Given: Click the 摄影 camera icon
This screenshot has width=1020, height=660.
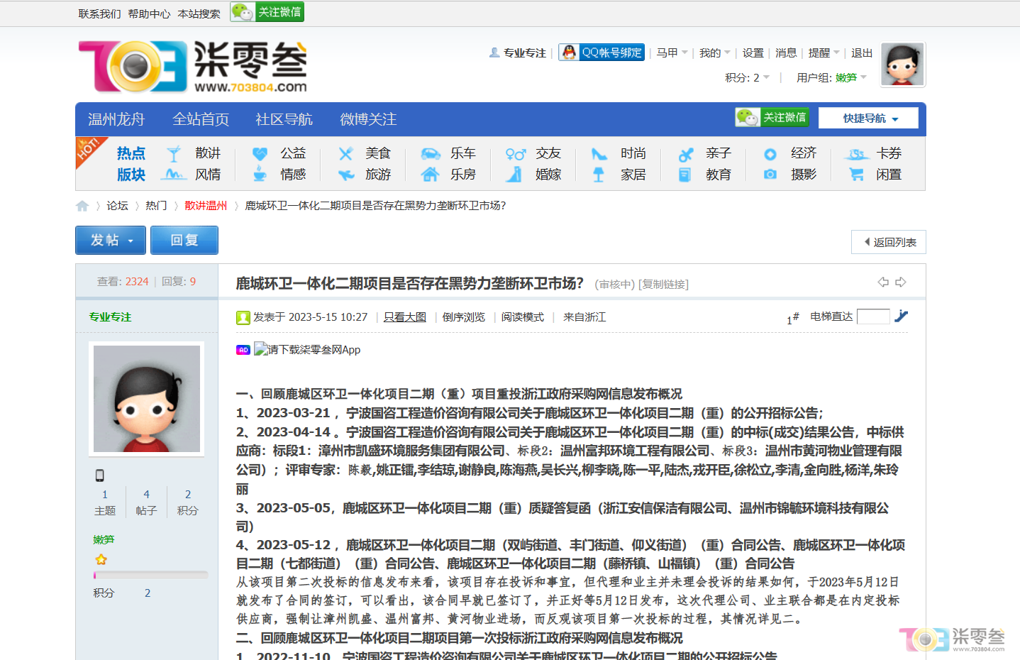Looking at the screenshot, I should [770, 175].
